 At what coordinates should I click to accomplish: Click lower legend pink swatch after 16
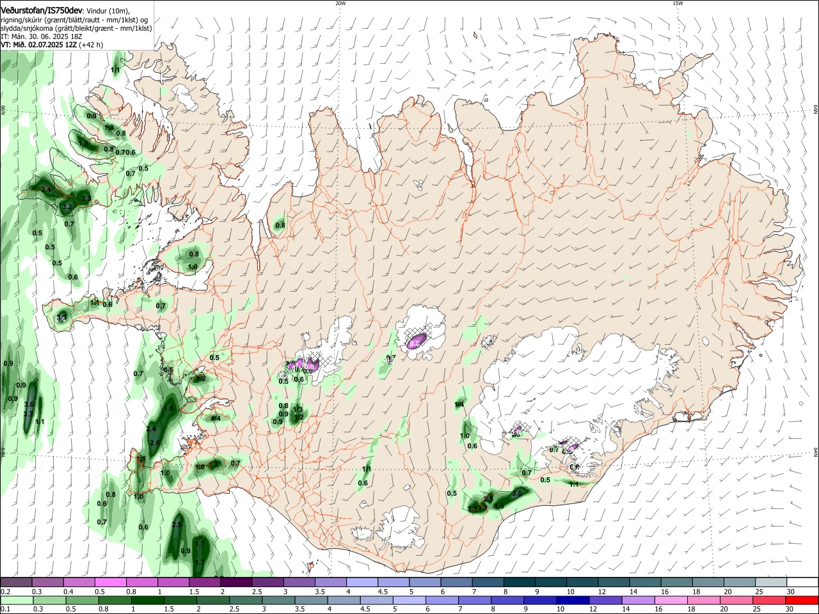point(671,600)
